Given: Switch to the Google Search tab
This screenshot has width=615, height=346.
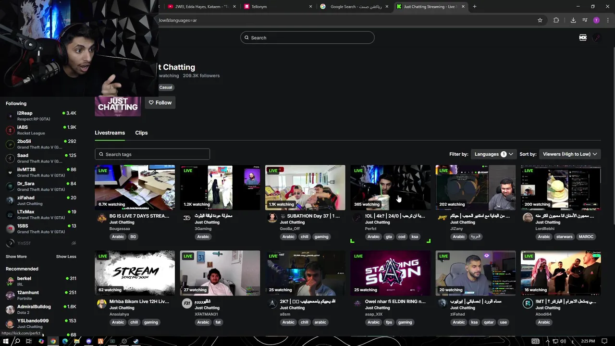Looking at the screenshot, I should (353, 7).
